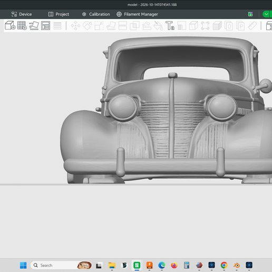
Task: Open the Filament Manager tab
Action: click(137, 14)
